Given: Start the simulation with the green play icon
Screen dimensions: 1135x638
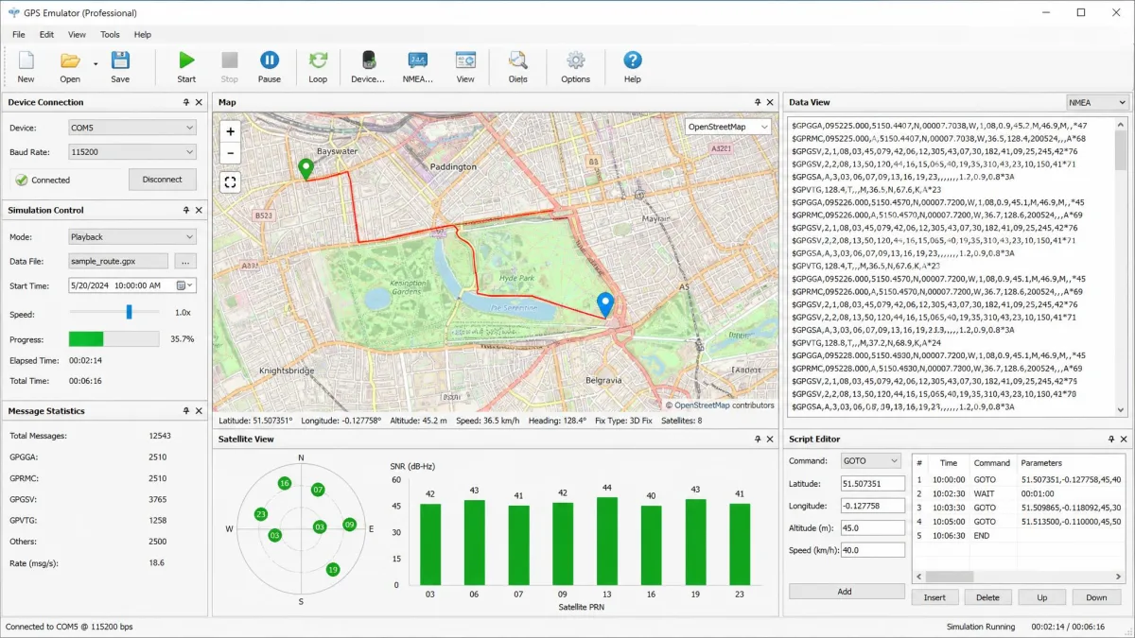Looking at the screenshot, I should (186, 61).
